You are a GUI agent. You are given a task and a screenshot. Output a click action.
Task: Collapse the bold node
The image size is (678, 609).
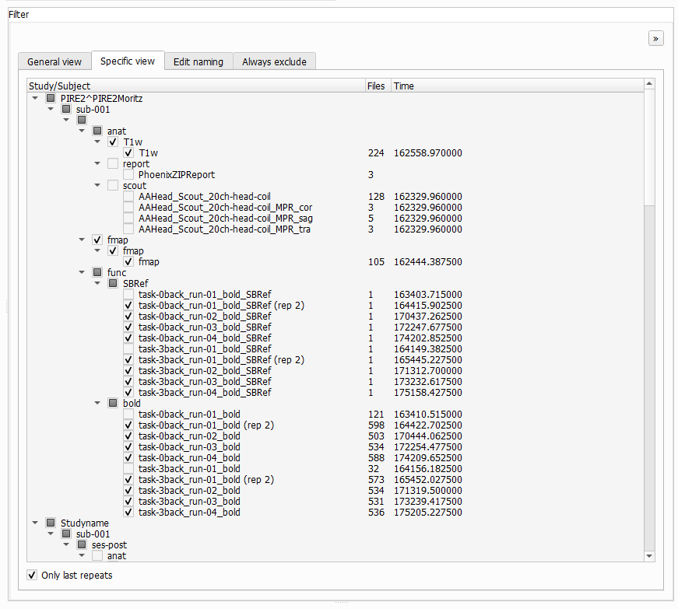pos(97,403)
